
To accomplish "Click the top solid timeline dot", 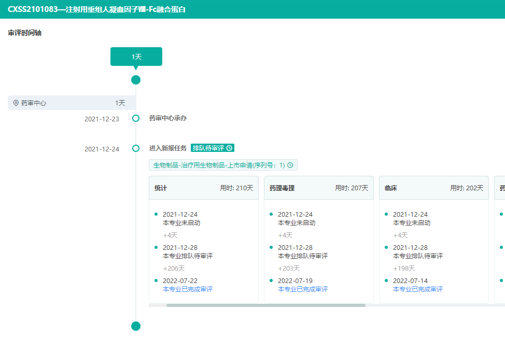I will tap(136, 80).
